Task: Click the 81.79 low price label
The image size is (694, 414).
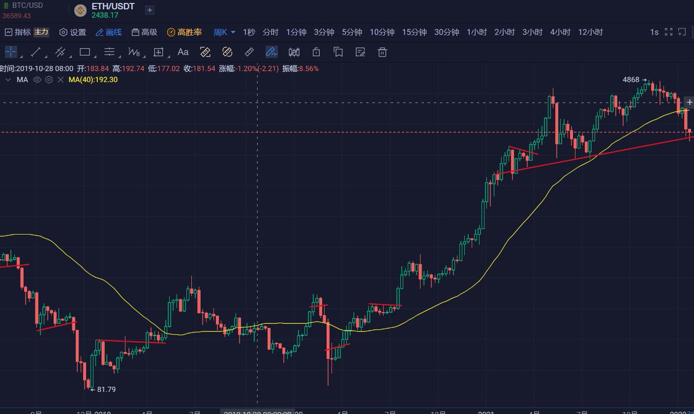Action: pyautogui.click(x=106, y=389)
